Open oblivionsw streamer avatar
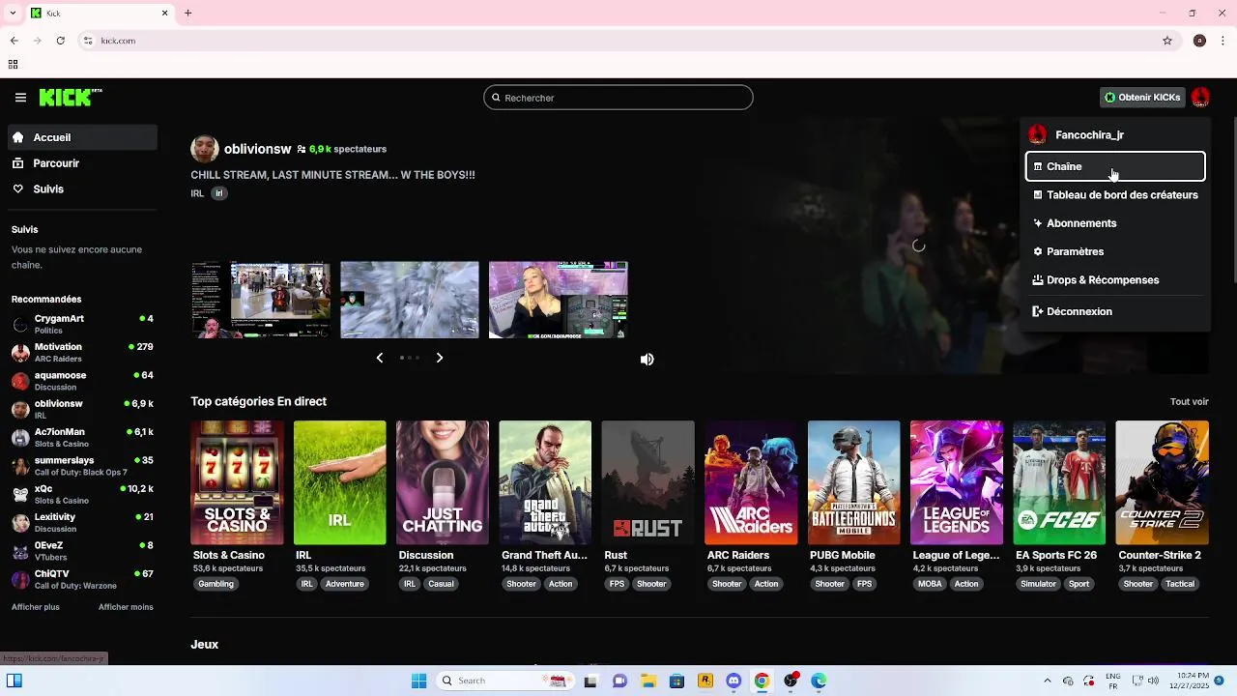Screen dimensions: 1237x696 pos(205,149)
